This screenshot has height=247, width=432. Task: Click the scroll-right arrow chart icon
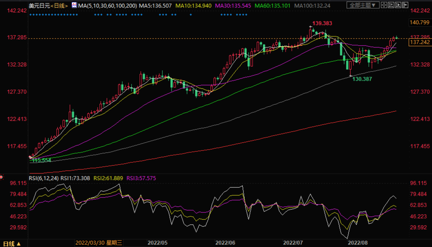click(405, 5)
